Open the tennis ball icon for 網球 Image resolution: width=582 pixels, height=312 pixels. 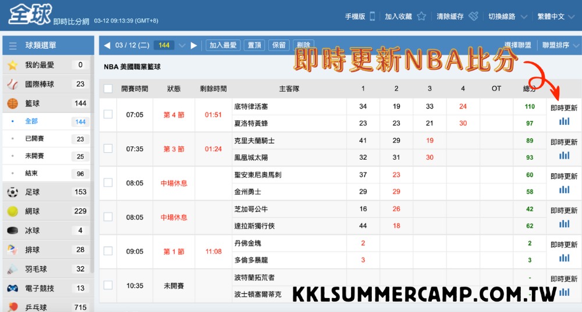tap(12, 211)
